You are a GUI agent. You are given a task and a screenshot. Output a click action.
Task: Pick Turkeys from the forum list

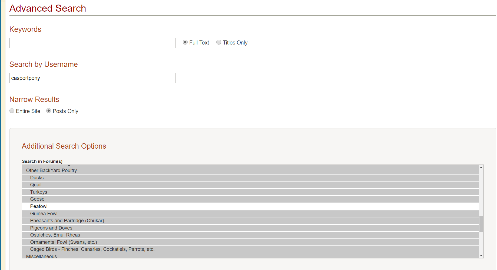click(x=39, y=192)
